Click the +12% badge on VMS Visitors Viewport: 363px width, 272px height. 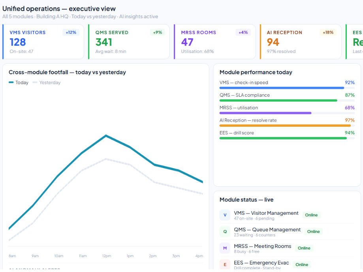pos(71,32)
